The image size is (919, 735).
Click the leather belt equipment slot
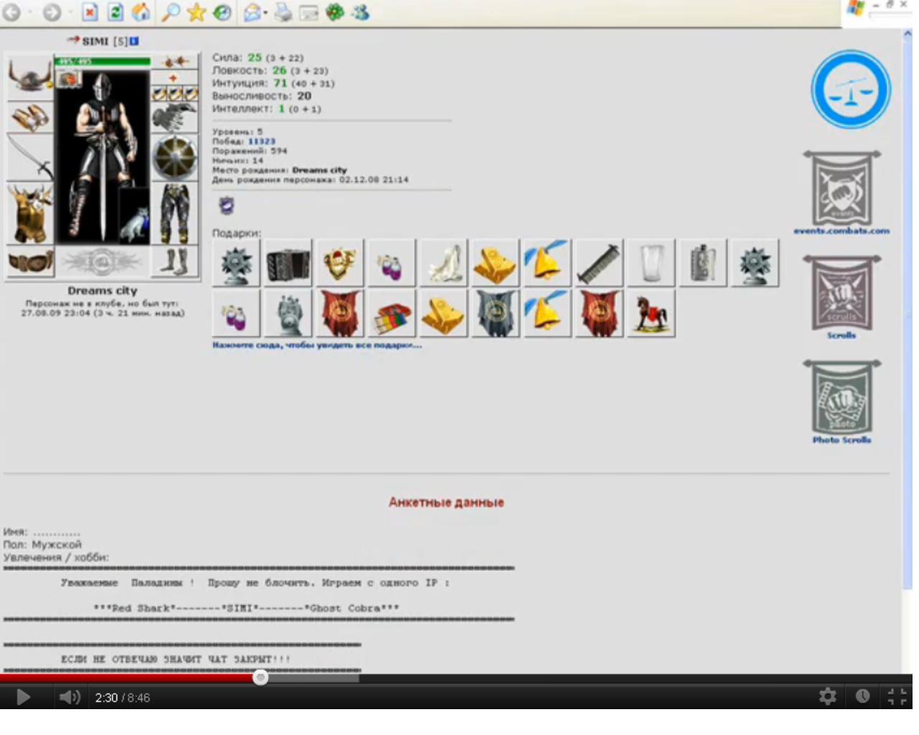pos(31,262)
